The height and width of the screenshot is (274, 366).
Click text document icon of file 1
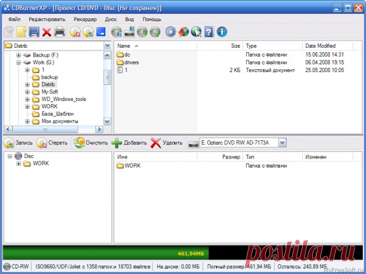coord(120,70)
